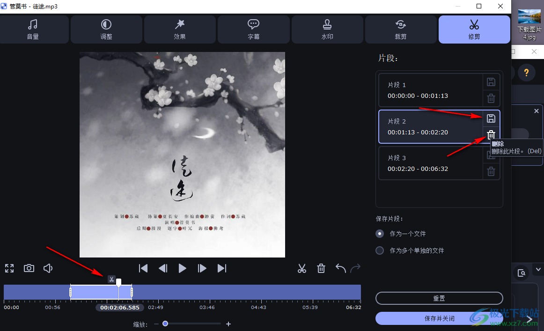This screenshot has width=544, height=331.
Task: Click the zoom slider knob
Action: tap(165, 324)
